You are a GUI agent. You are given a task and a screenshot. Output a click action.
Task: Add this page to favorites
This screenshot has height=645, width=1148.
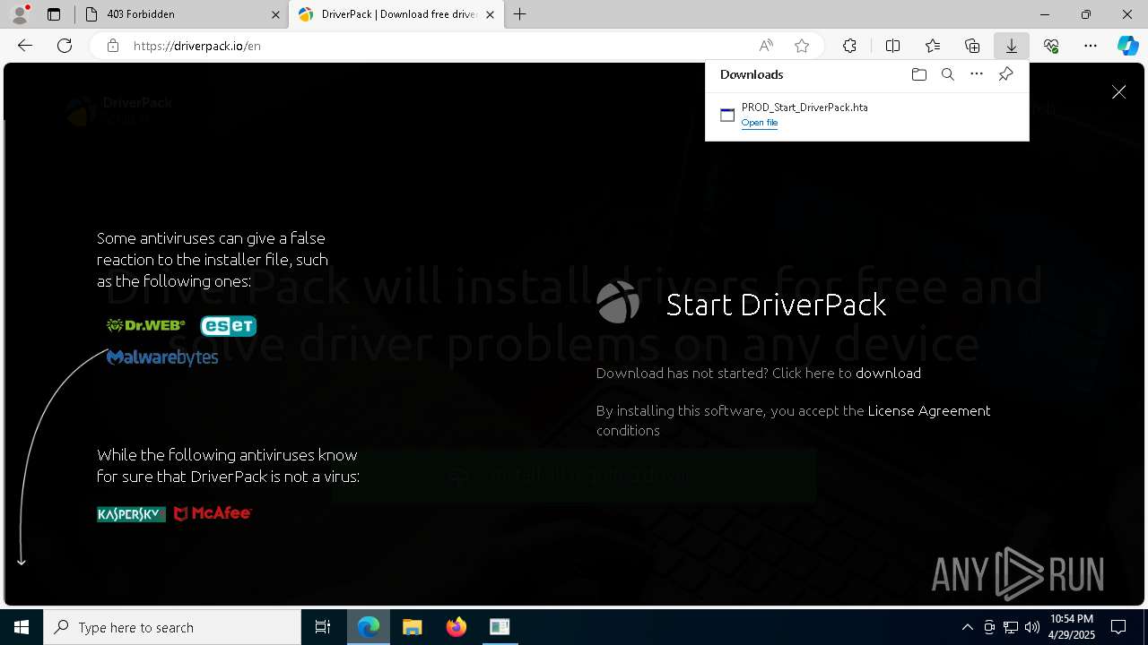coord(802,46)
